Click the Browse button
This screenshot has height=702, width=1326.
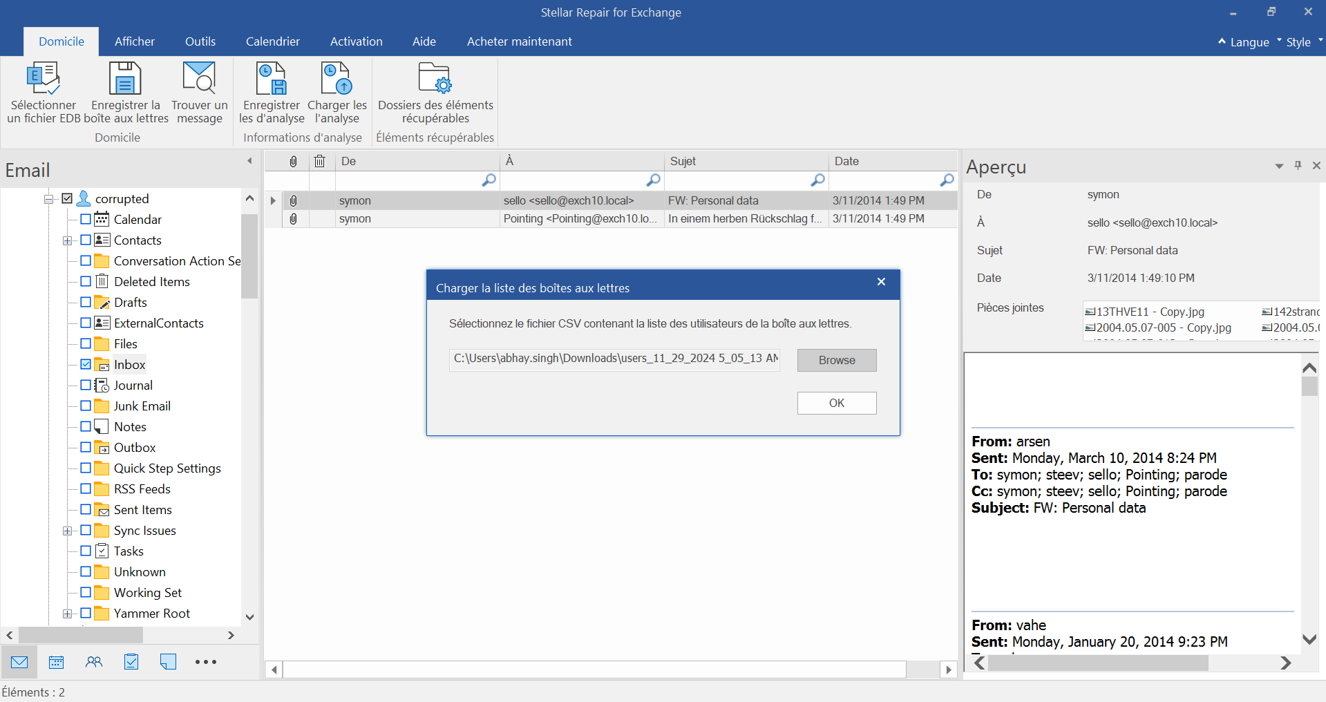point(837,360)
